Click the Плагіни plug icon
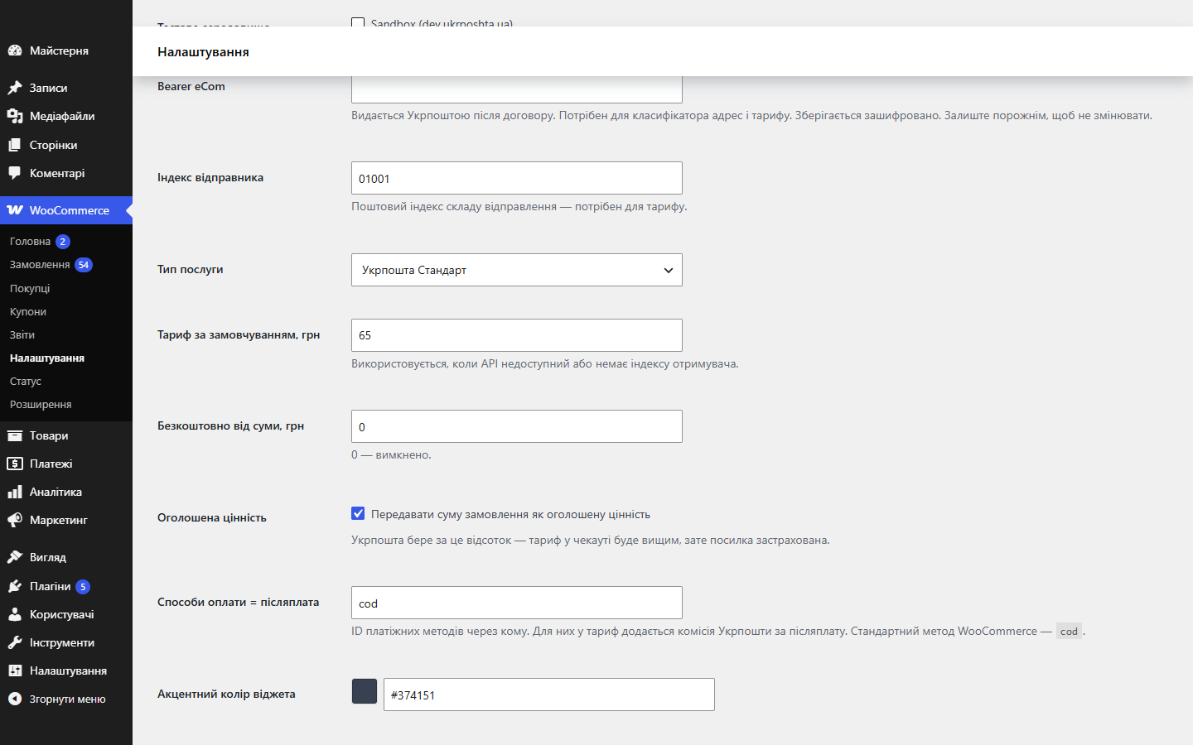The height and width of the screenshot is (745, 1193). (x=15, y=586)
